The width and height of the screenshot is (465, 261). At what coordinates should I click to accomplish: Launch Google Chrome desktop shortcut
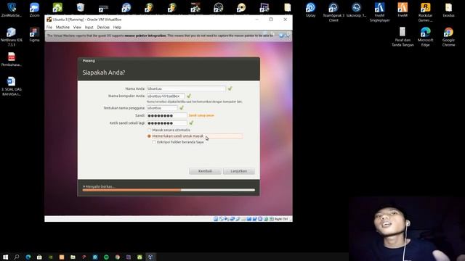point(448,37)
